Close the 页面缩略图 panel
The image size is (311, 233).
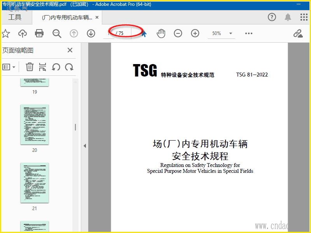70,50
